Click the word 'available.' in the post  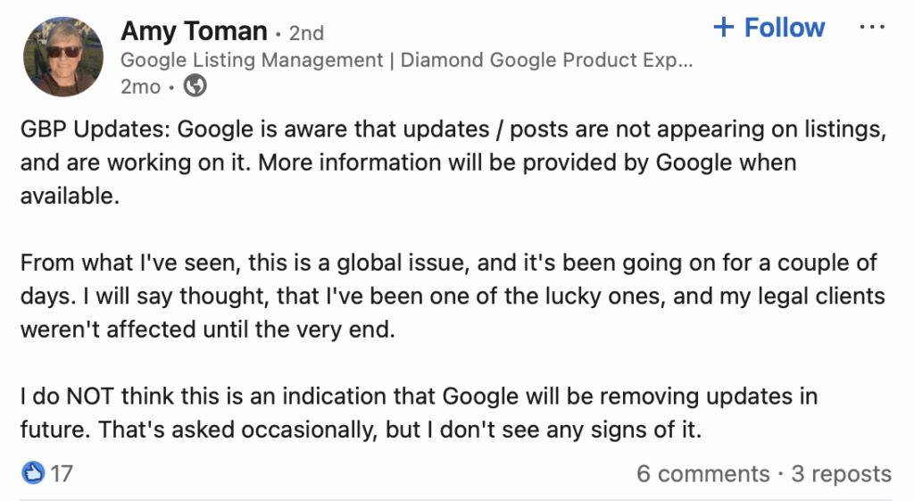click(x=70, y=196)
